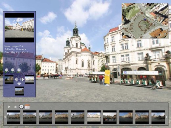
Task: Start the slideshow with the play button
Action: 9,107
